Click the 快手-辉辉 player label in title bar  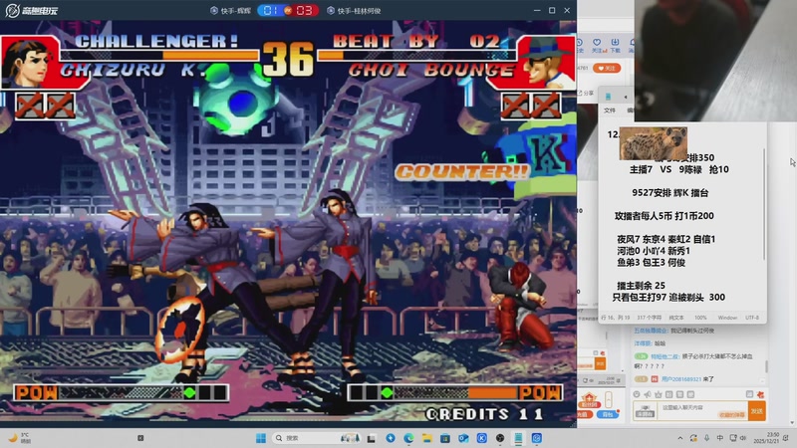(231, 11)
